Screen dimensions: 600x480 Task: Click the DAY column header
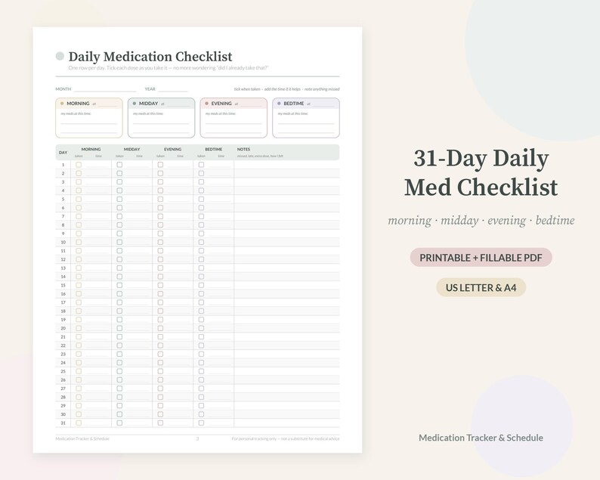pyautogui.click(x=63, y=153)
